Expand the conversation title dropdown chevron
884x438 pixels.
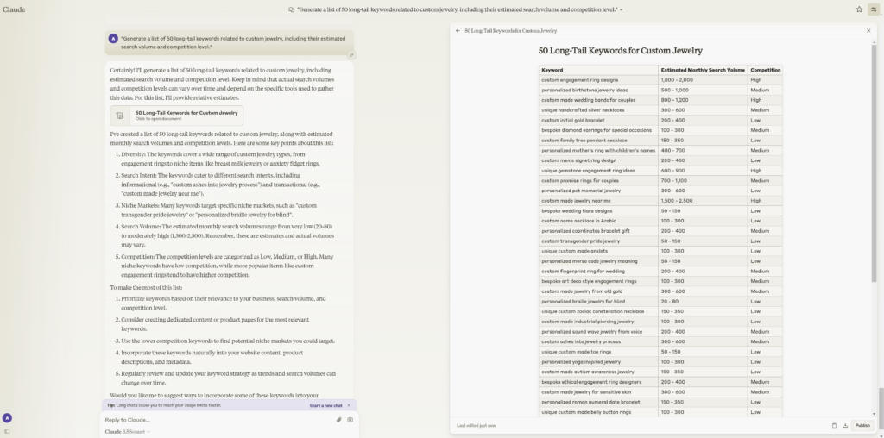click(622, 9)
